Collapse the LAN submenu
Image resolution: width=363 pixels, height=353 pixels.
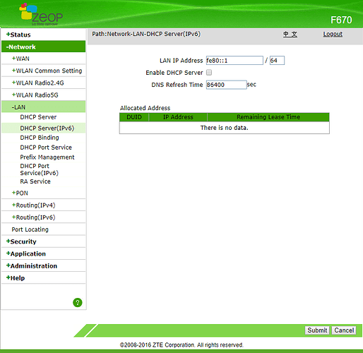coord(18,107)
